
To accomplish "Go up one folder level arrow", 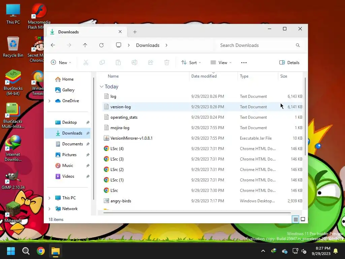I will (x=85, y=45).
